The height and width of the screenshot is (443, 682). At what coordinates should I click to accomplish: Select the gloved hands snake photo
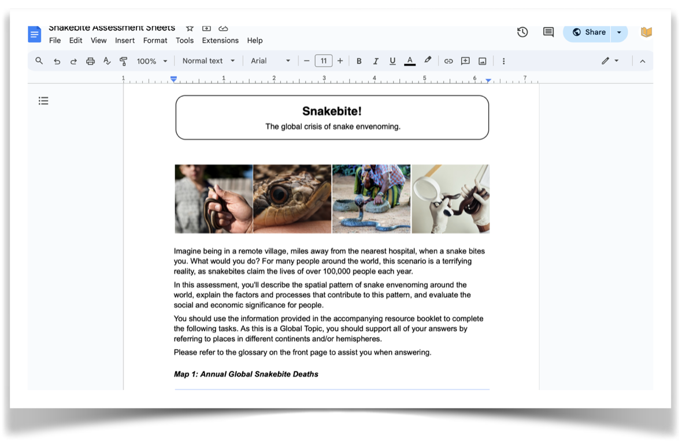coord(451,199)
